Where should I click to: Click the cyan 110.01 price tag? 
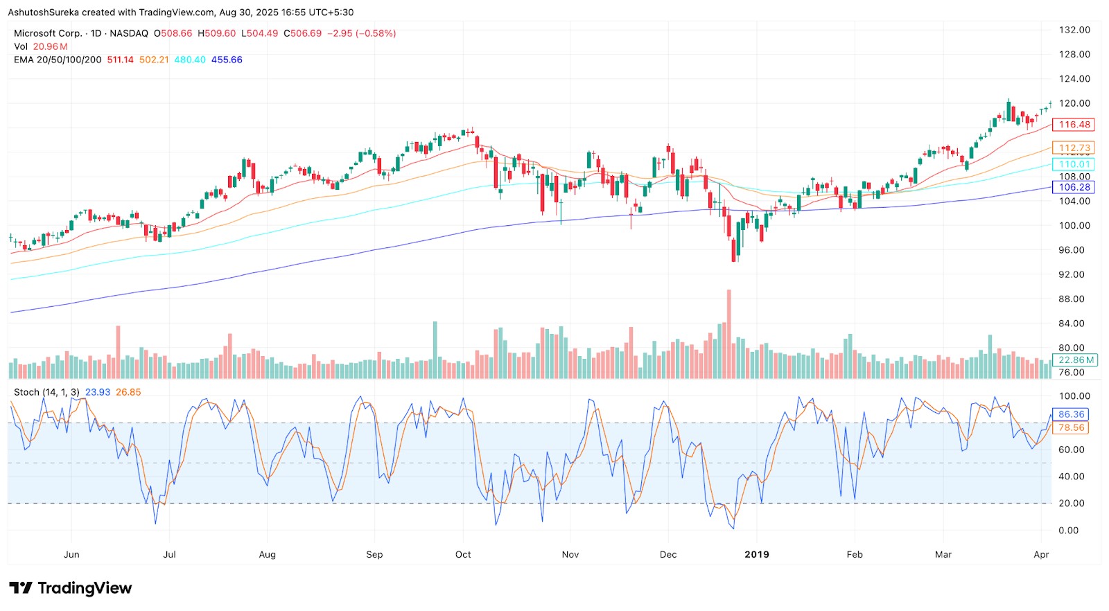tap(1074, 164)
